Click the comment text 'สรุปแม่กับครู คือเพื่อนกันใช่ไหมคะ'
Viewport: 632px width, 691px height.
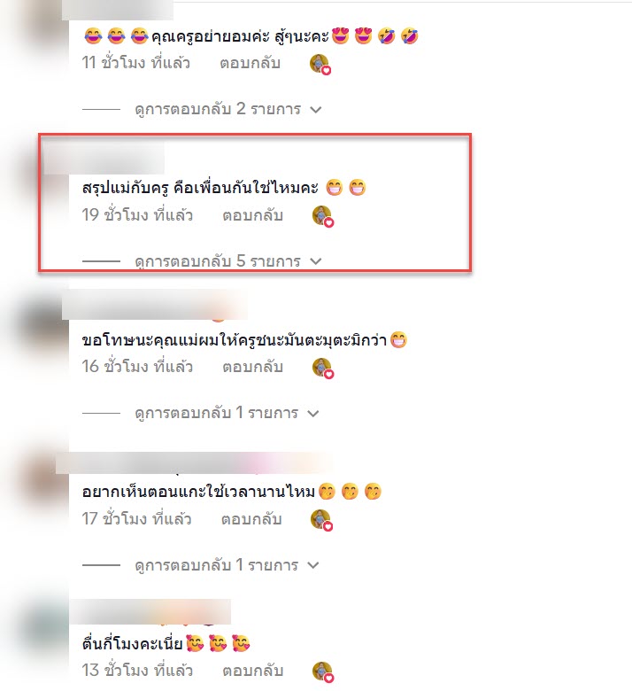coord(200,188)
